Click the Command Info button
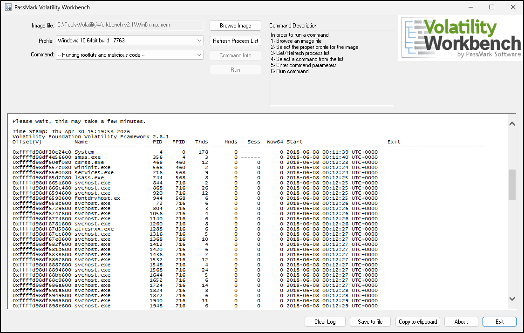 click(235, 55)
